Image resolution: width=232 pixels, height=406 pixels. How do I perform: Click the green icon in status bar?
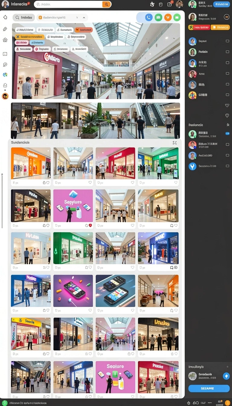click(x=5, y=403)
